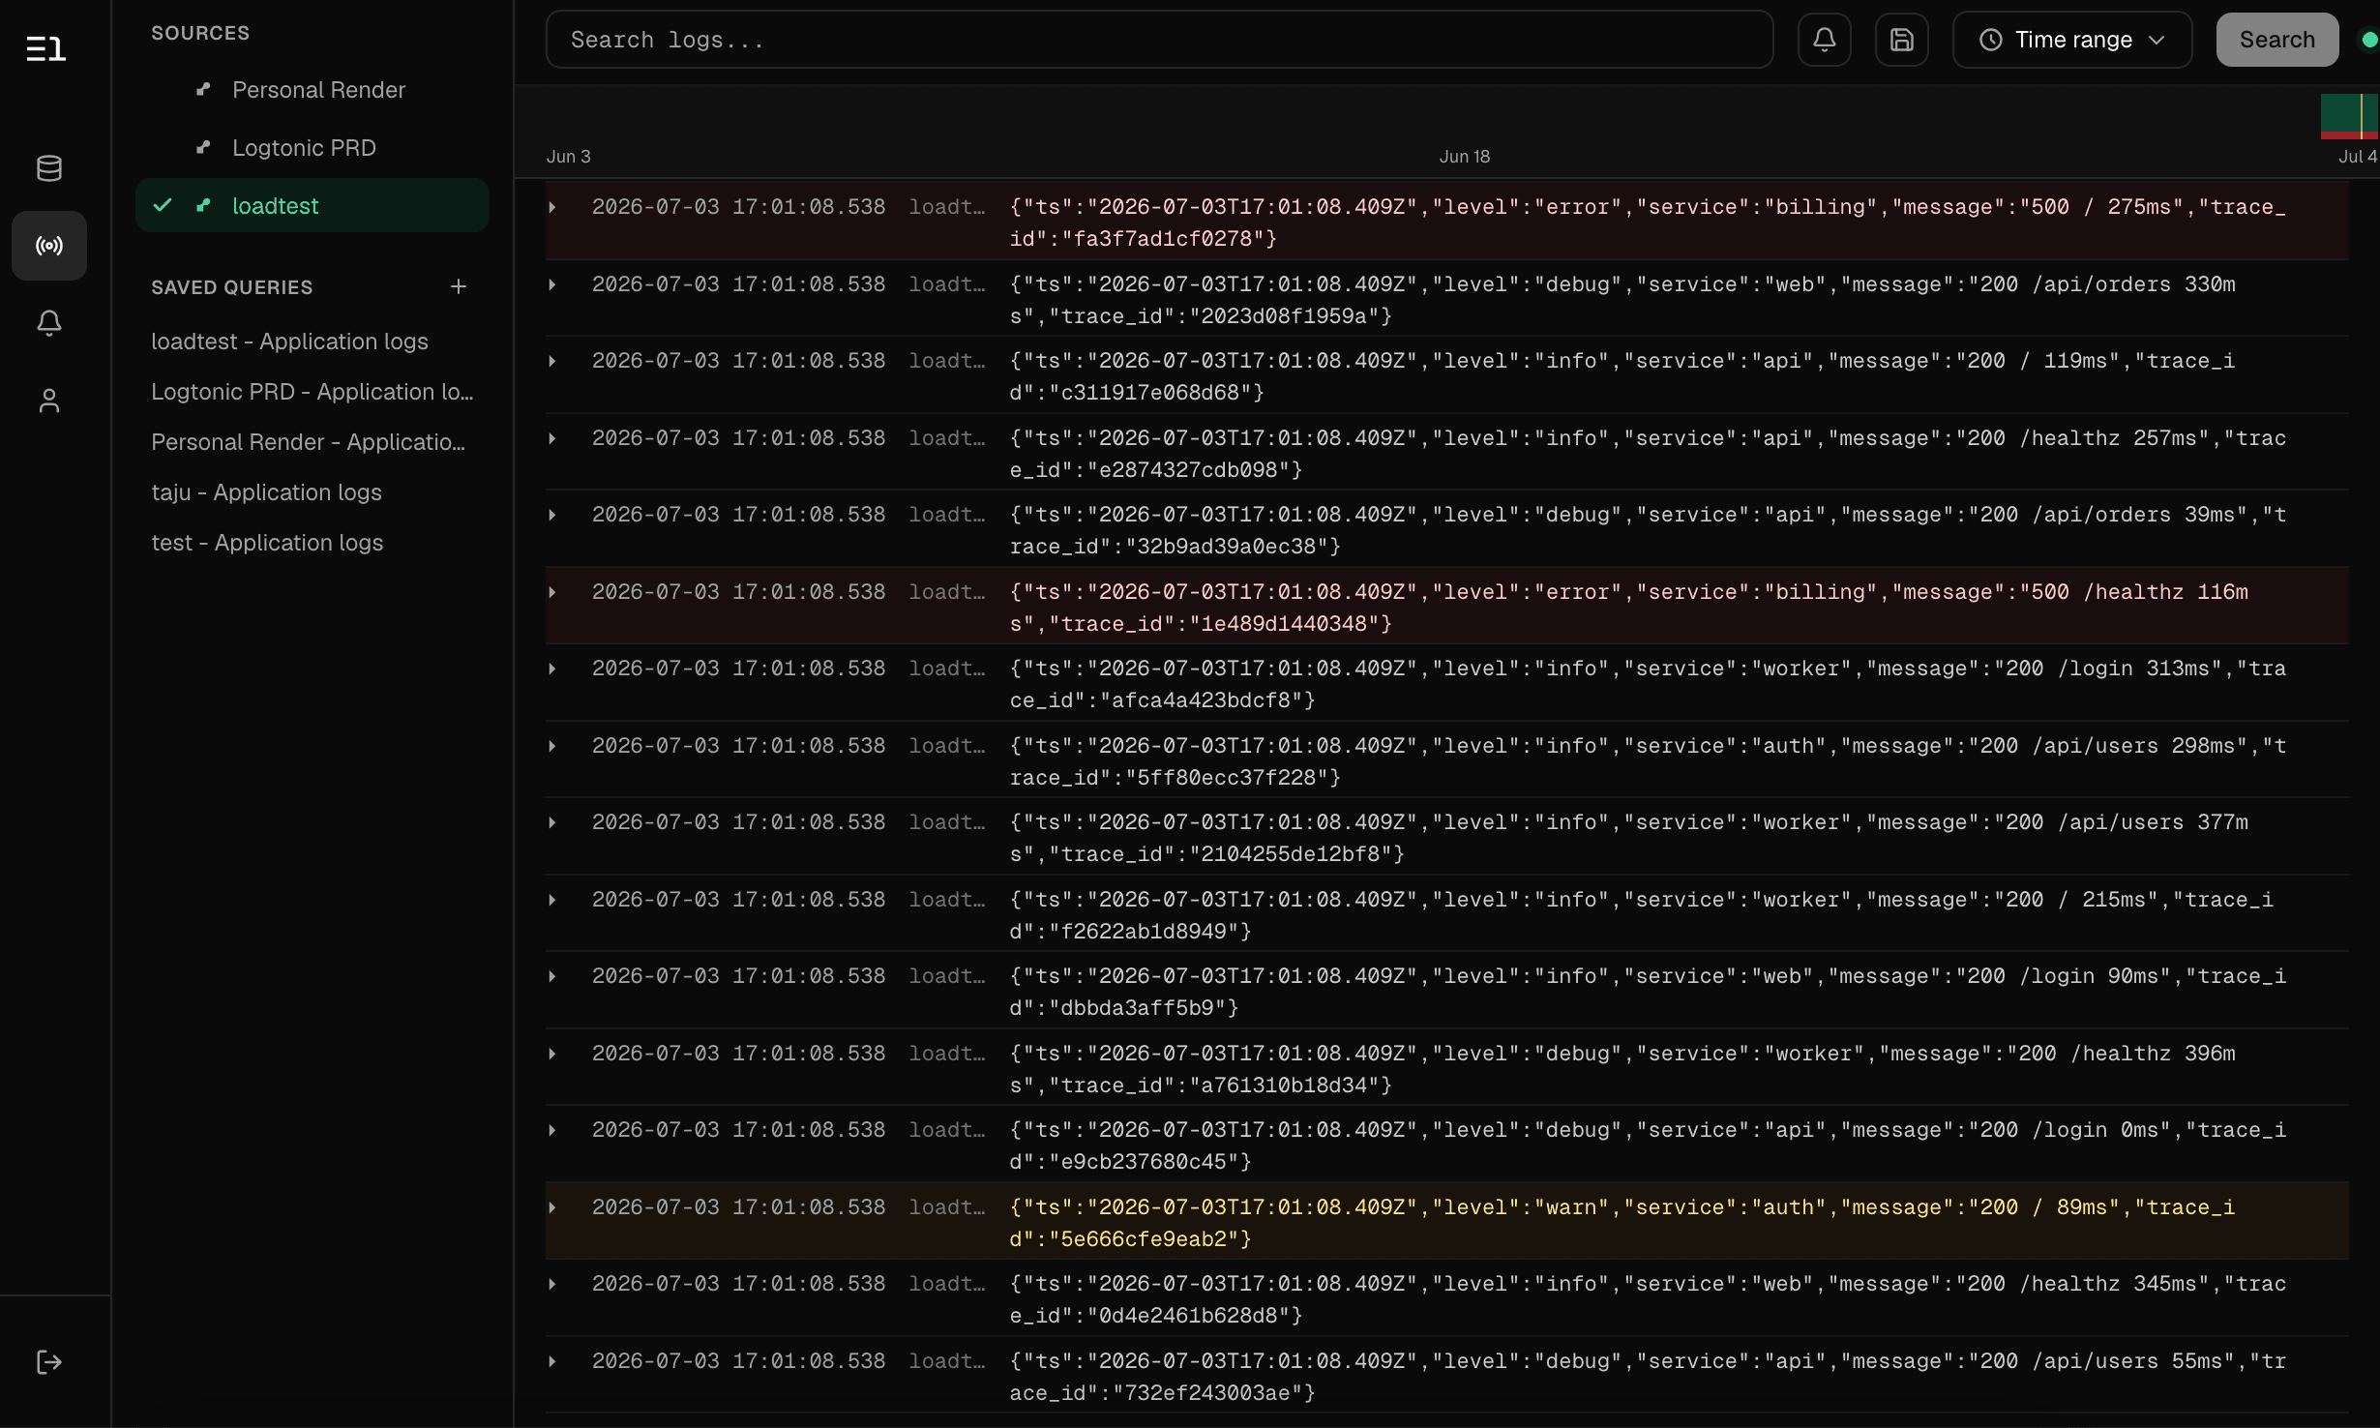Image resolution: width=2380 pixels, height=1428 pixels.
Task: Expand worker info log /api/users 377ms
Action: (552, 822)
